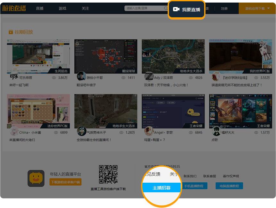Click the search input field
The height and width of the screenshot is (208, 276).
pos(144,8)
